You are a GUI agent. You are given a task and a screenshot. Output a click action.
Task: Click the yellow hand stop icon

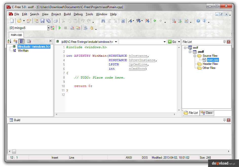coord(91,28)
